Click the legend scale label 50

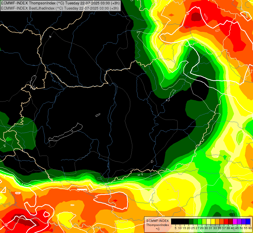(x=241, y=228)
